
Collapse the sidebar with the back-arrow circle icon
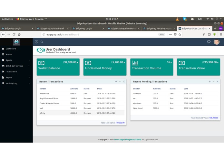coord(36,42)
